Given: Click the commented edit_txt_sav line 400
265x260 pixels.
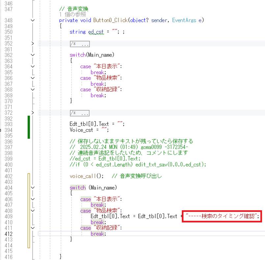Looking at the screenshot, I should point(138,164).
